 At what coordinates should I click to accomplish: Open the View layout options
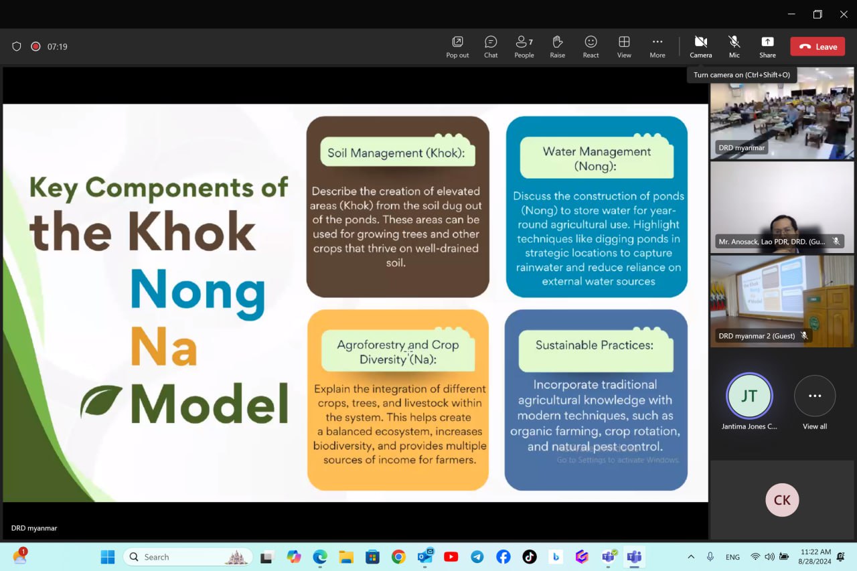(624, 46)
